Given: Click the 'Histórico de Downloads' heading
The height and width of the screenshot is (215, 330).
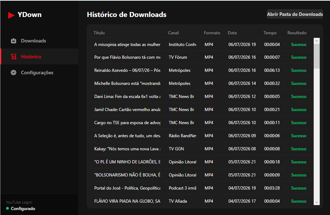Looking at the screenshot, I should tap(127, 14).
